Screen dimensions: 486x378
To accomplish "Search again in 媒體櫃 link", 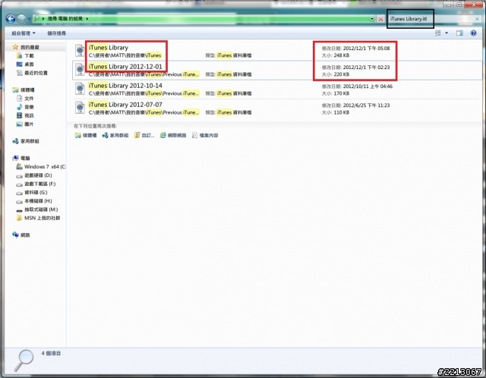I will (x=86, y=135).
